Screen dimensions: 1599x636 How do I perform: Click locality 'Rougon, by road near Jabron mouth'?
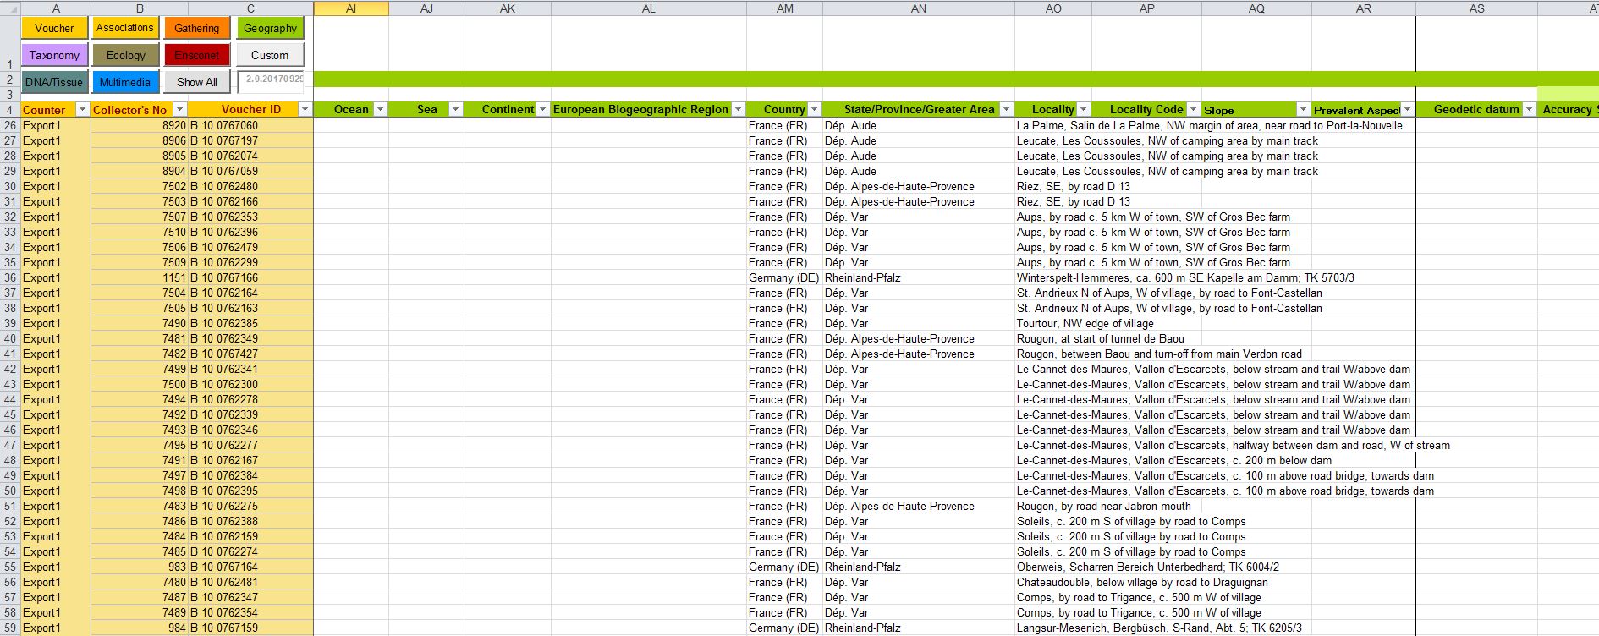point(1103,506)
